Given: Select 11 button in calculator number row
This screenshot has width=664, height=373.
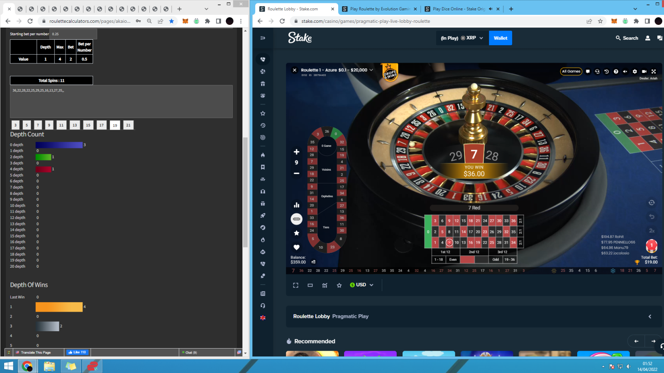Looking at the screenshot, I should pyautogui.click(x=61, y=125).
